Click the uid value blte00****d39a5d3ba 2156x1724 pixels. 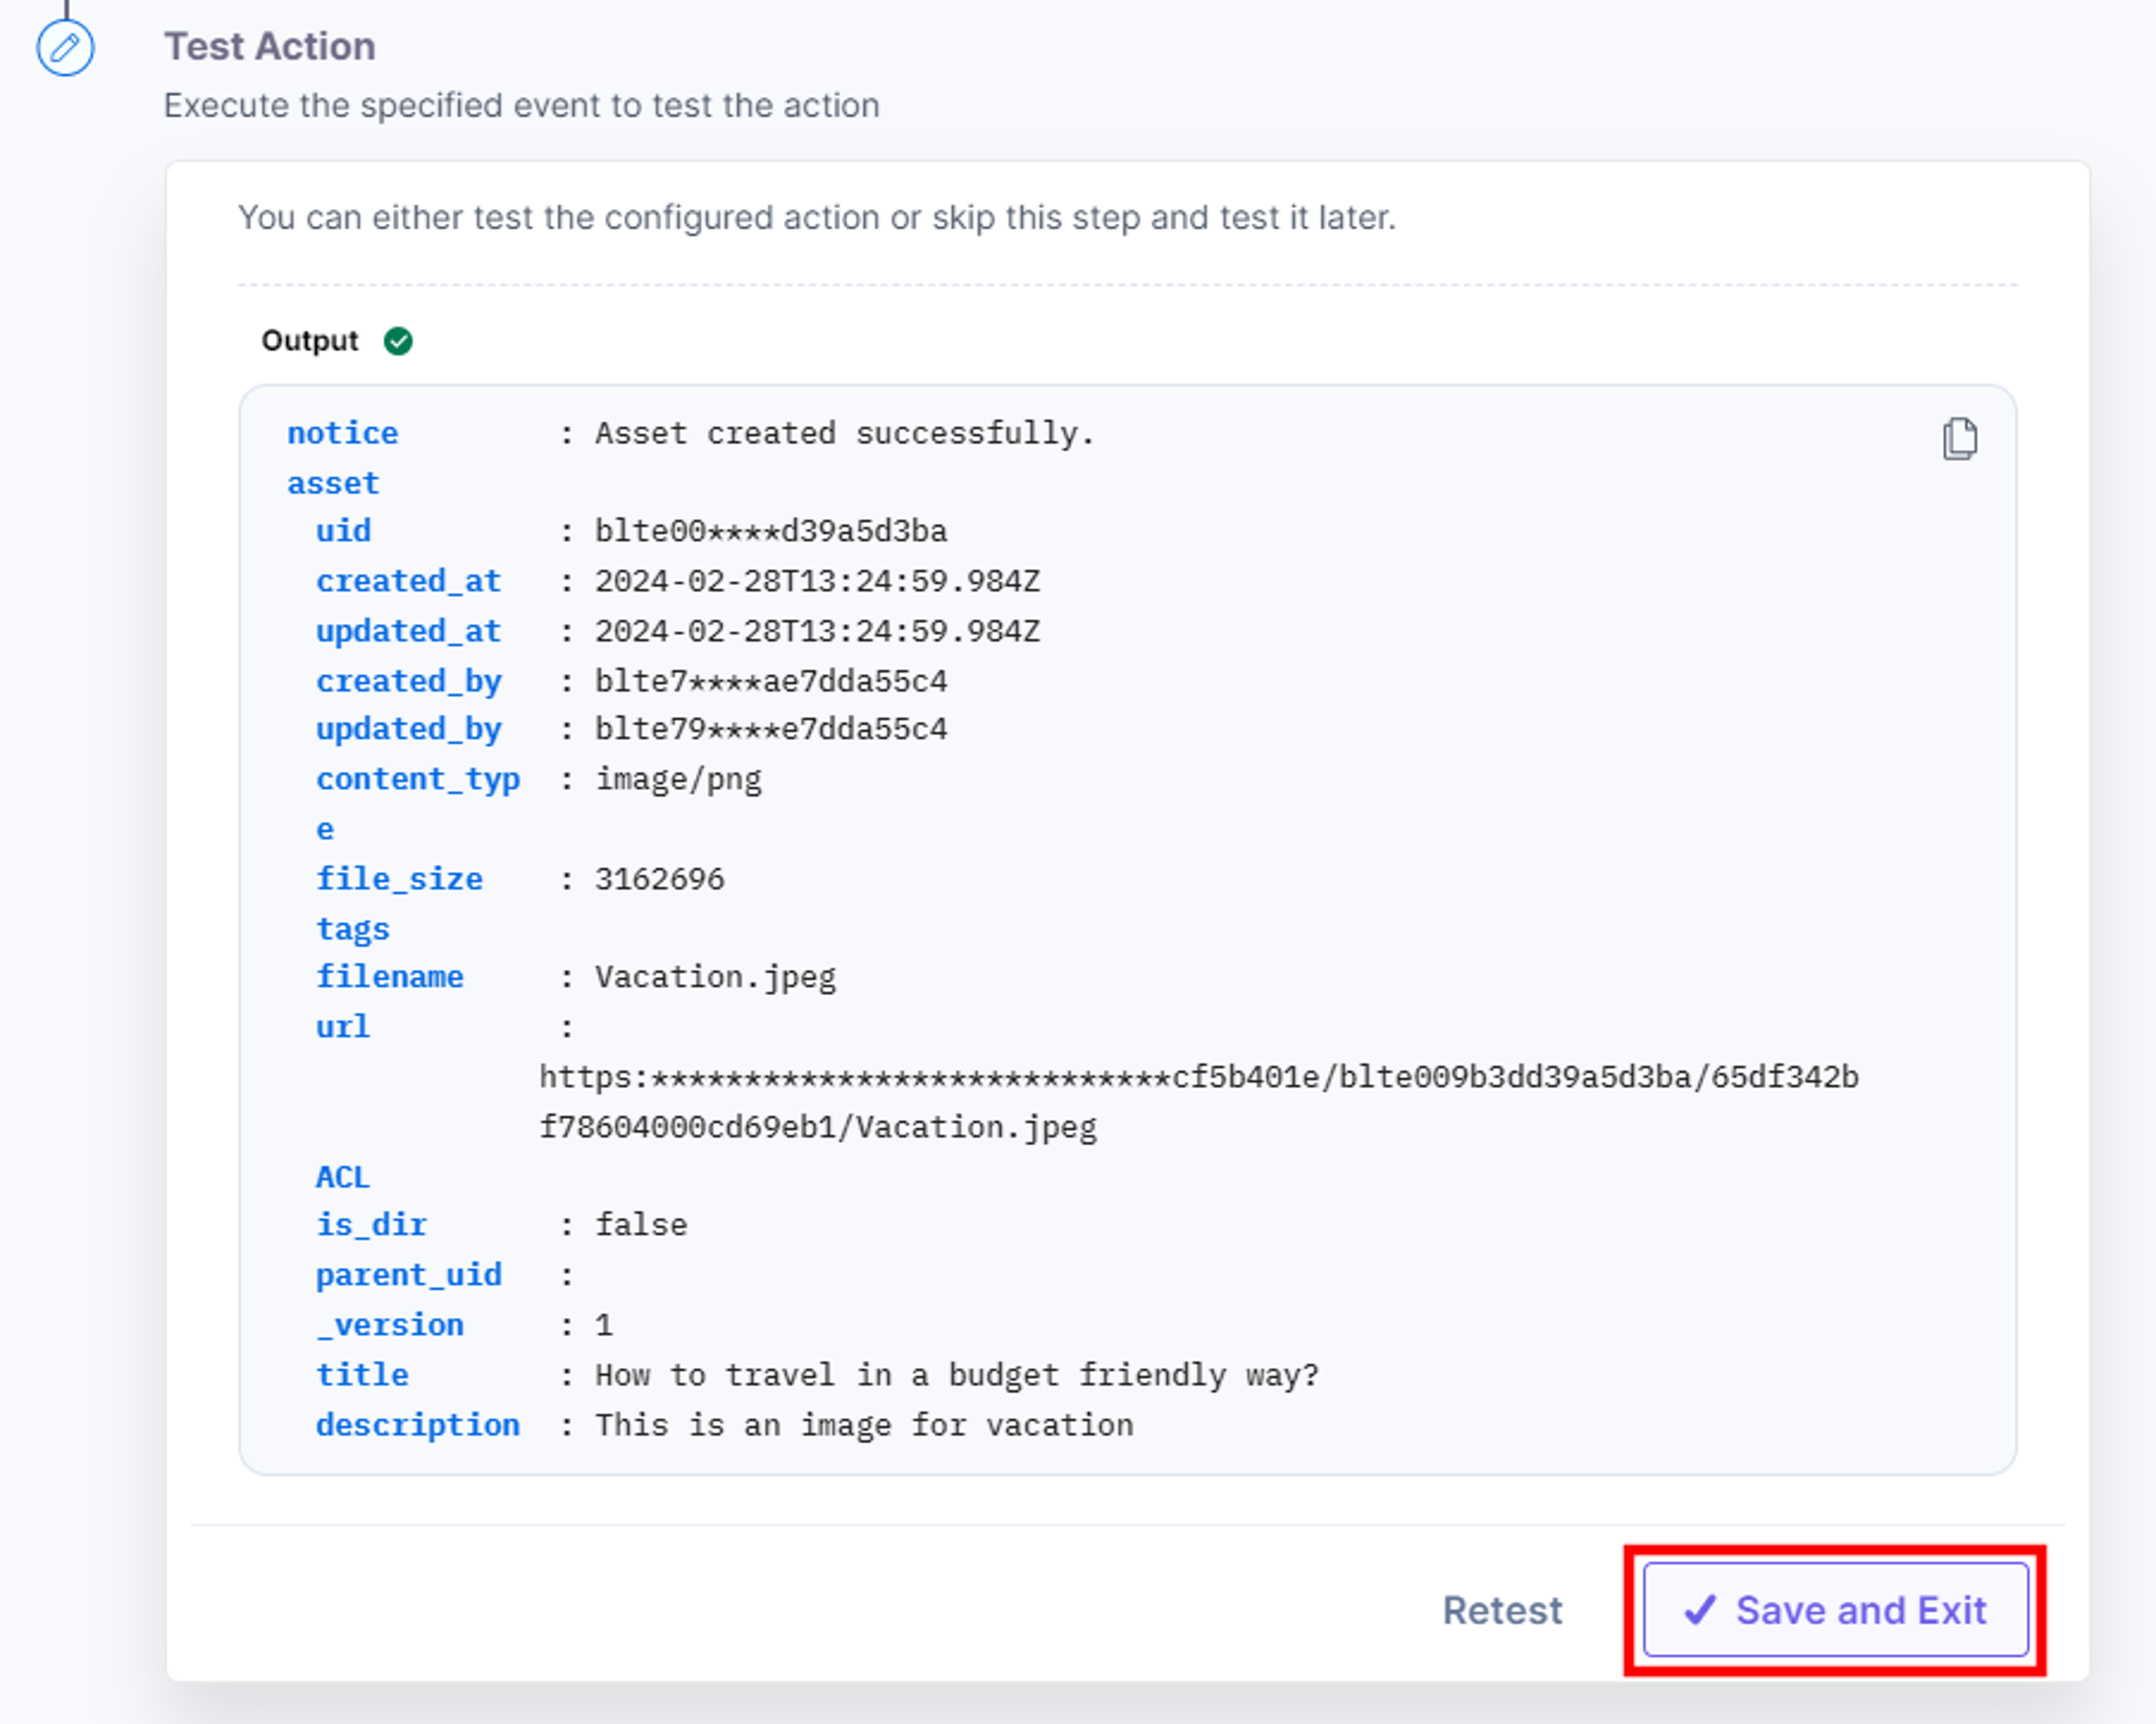771,531
